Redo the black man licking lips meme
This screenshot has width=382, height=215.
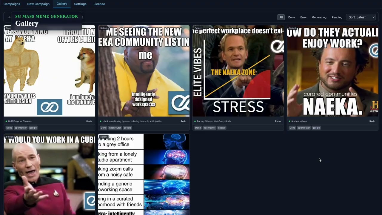pos(183,121)
